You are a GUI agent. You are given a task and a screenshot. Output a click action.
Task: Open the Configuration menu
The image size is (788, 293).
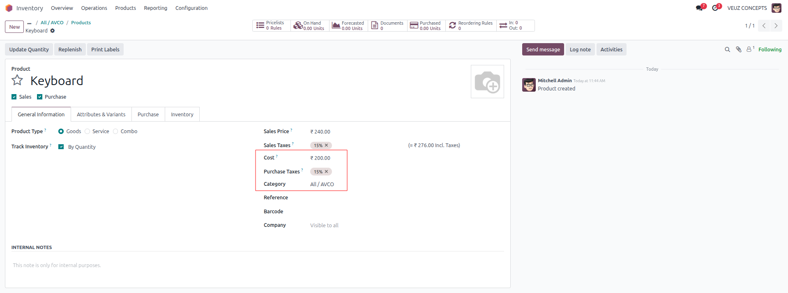(x=191, y=8)
